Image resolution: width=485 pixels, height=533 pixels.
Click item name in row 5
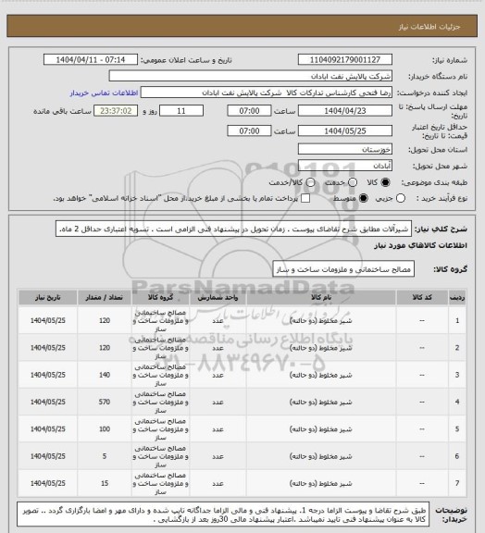pos(321,429)
